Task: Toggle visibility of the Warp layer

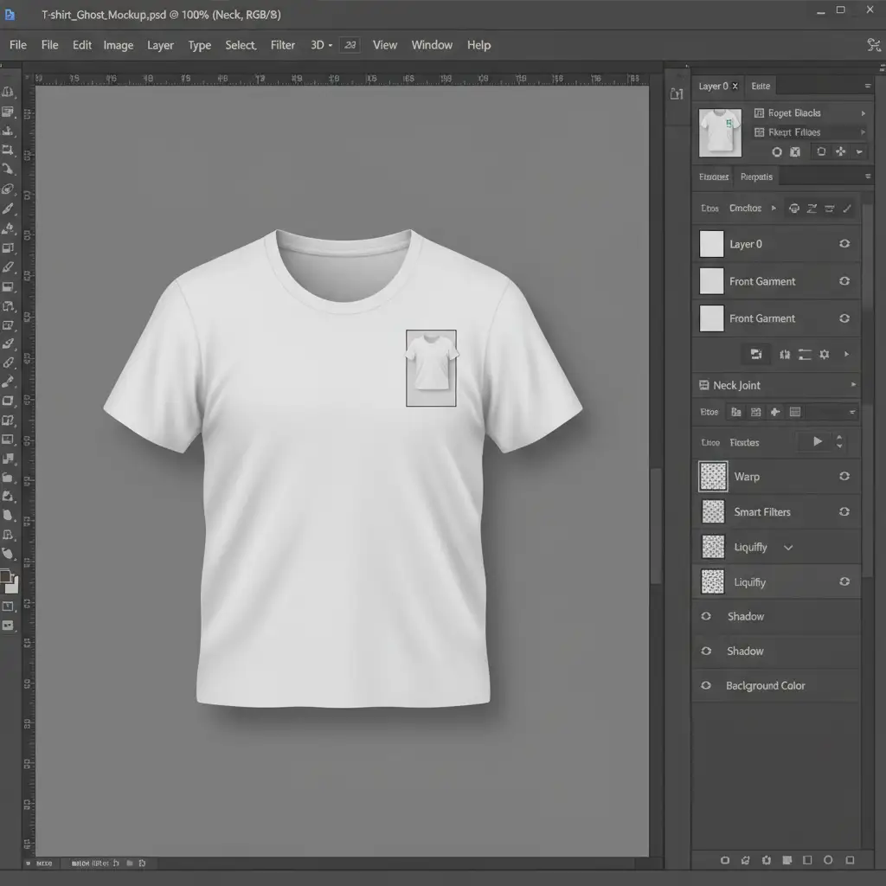Action: 844,477
